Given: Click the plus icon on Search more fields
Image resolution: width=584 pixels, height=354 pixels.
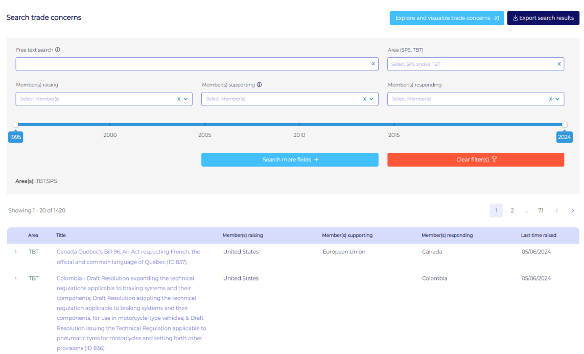Looking at the screenshot, I should tap(316, 160).
